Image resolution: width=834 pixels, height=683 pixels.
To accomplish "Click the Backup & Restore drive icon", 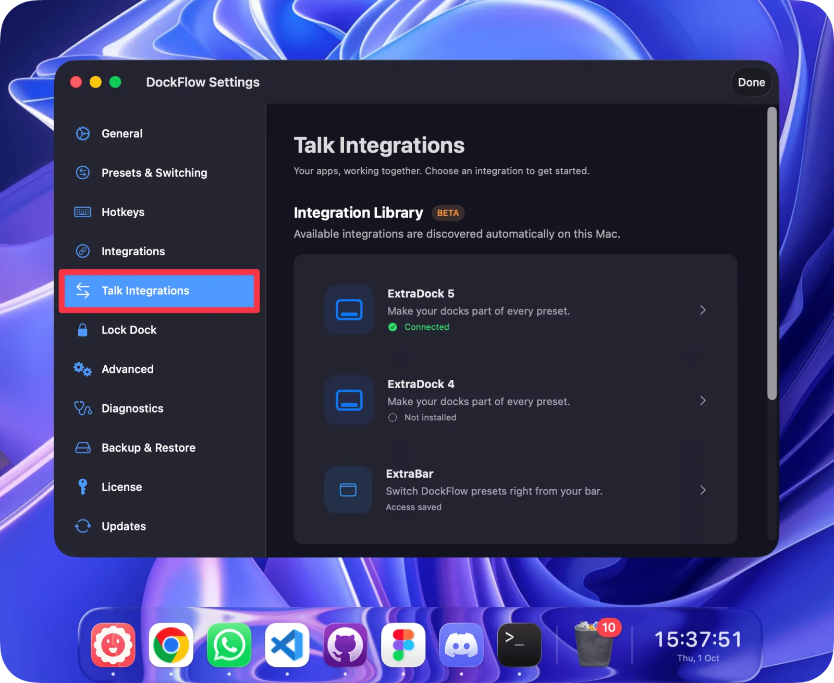I will tap(83, 448).
